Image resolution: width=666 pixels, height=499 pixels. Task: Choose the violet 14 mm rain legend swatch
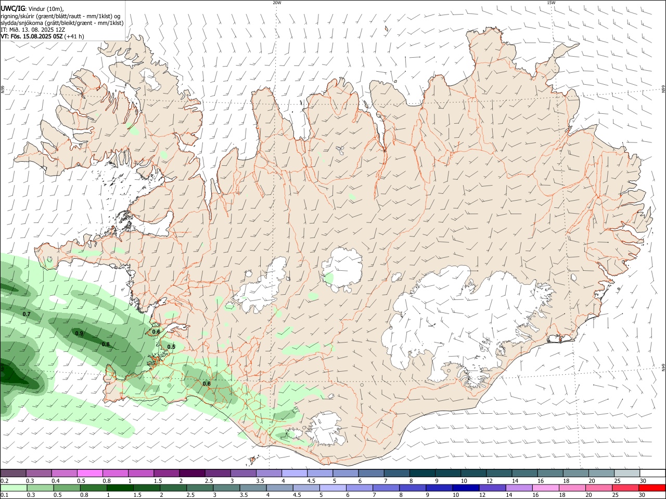coord(520,488)
